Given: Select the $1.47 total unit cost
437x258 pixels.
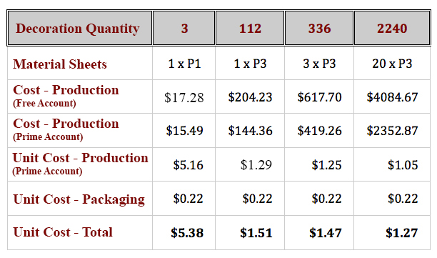Looking at the screenshot, I should (325, 233).
